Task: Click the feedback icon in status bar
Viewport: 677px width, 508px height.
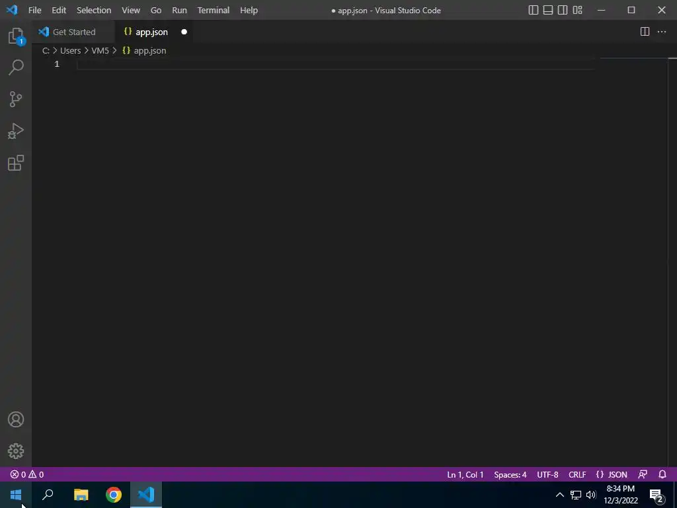Action: click(x=643, y=474)
